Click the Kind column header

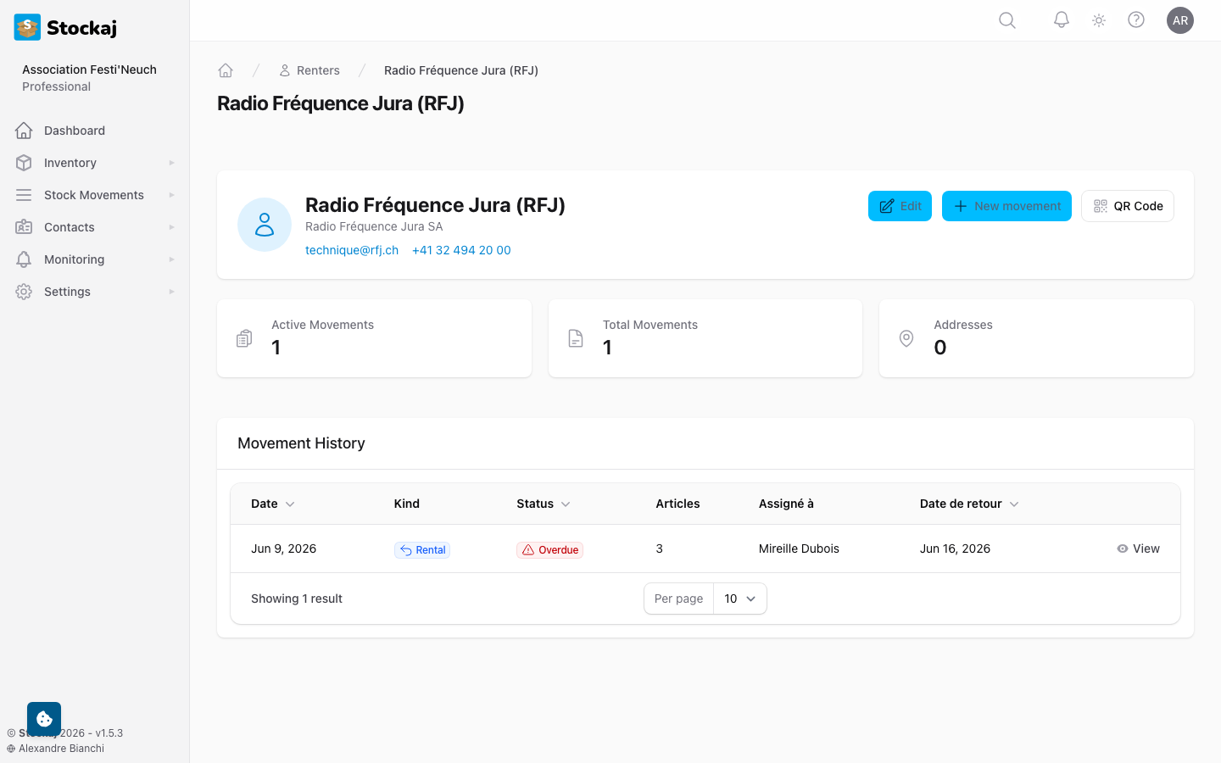407,504
